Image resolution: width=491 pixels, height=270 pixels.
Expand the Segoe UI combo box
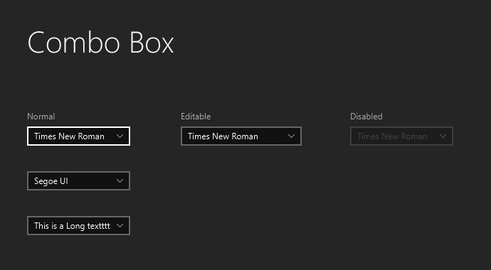[x=78, y=180]
